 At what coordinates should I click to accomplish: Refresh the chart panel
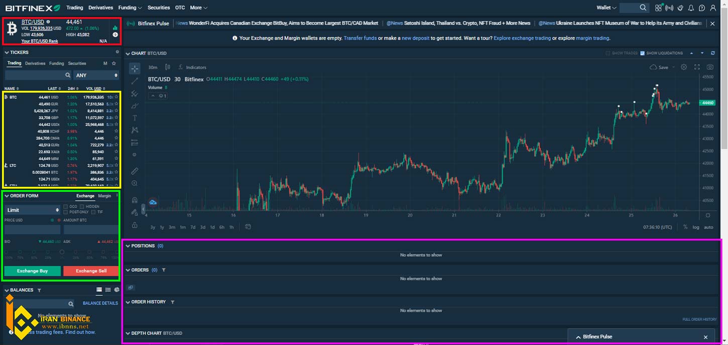click(713, 53)
